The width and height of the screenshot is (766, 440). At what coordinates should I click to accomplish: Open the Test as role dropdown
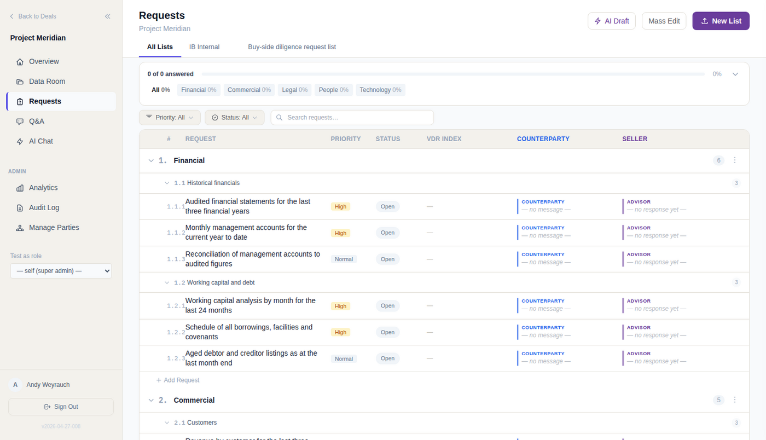click(x=61, y=271)
